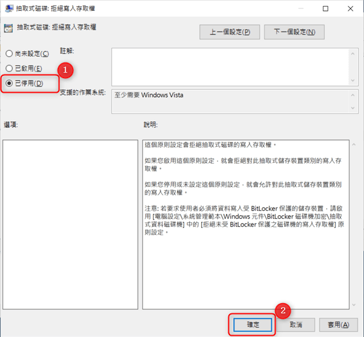
Task: Minimize the dialog window
Action: click(301, 8)
